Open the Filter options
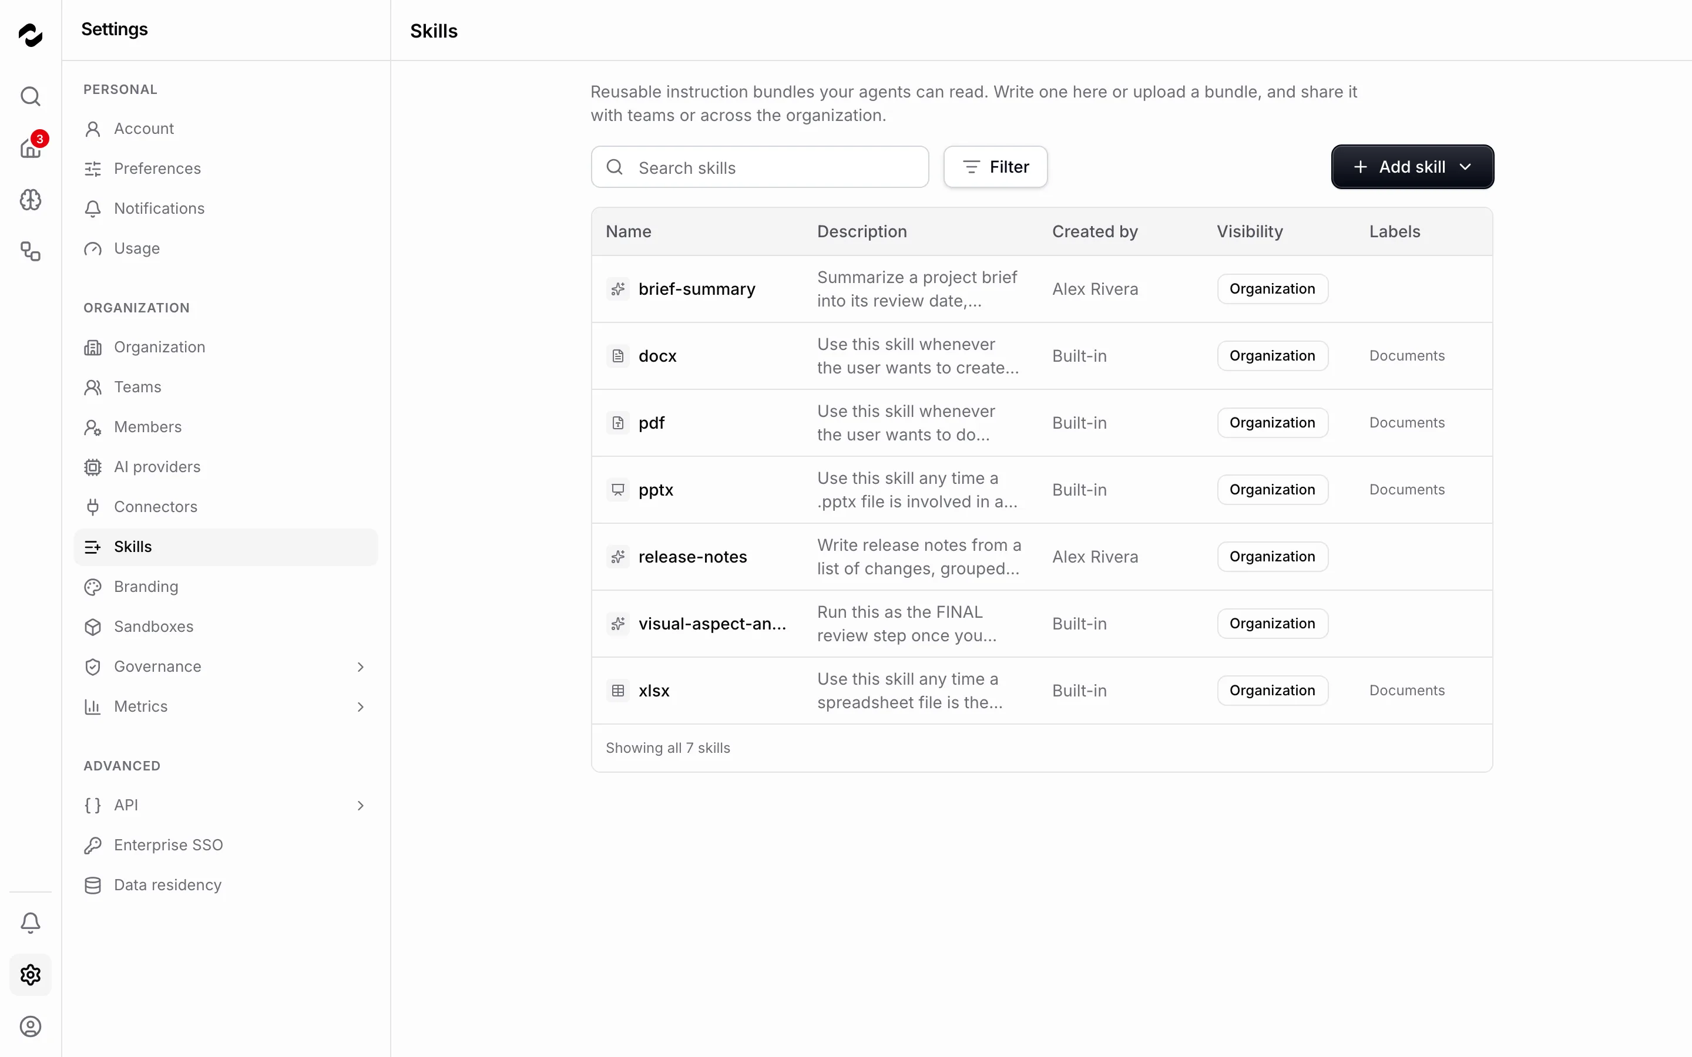The height and width of the screenshot is (1057, 1692). point(995,167)
